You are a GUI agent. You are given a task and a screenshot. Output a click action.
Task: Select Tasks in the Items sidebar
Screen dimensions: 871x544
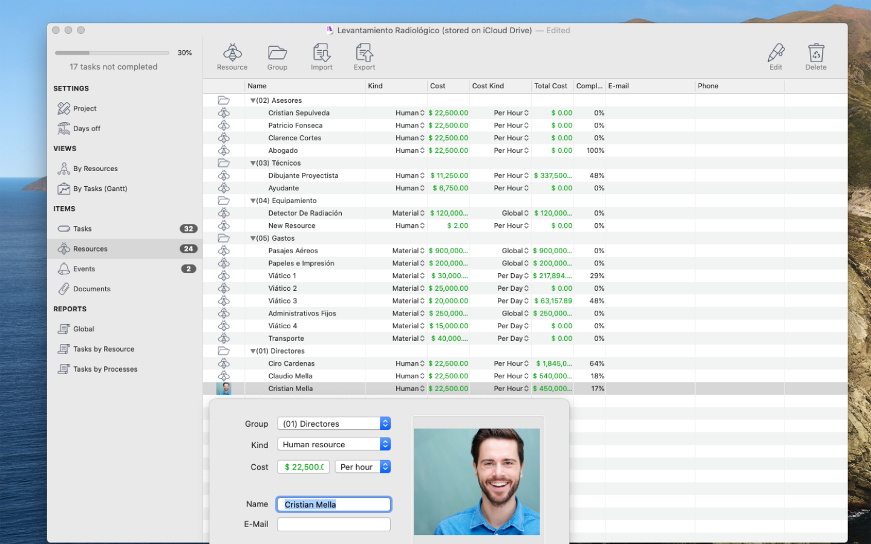coord(82,229)
